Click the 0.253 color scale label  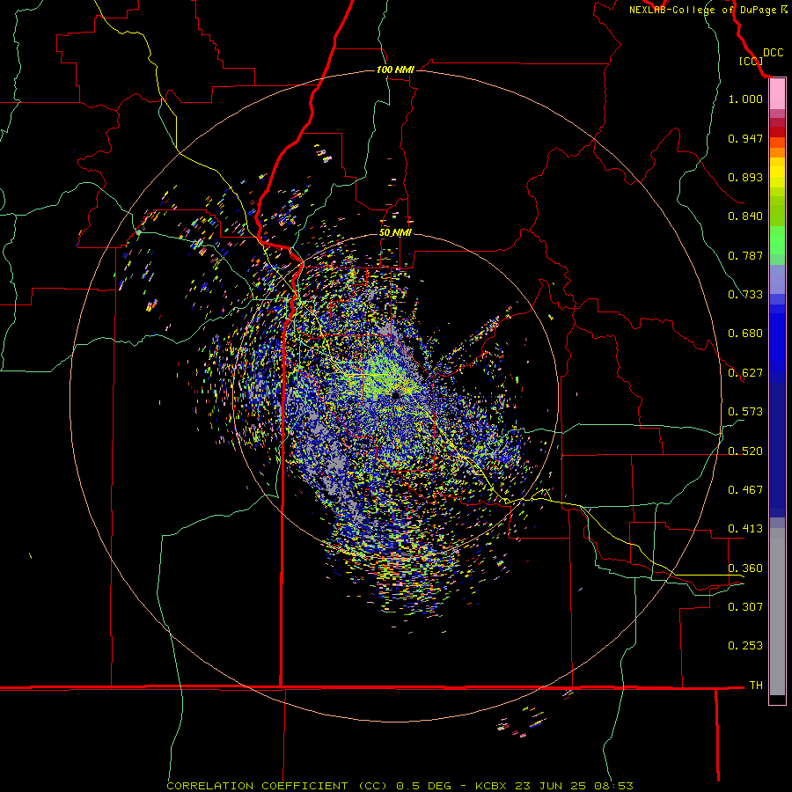[745, 646]
